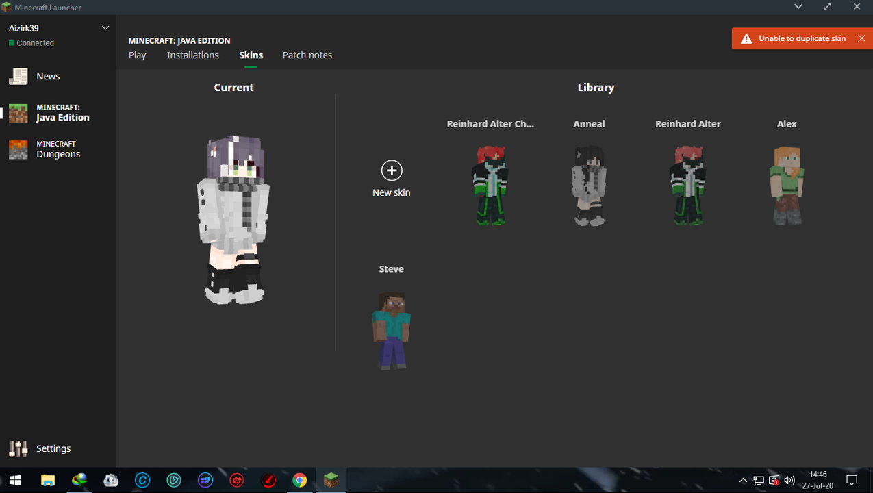Select the Anneal skin in the library

pyautogui.click(x=589, y=185)
